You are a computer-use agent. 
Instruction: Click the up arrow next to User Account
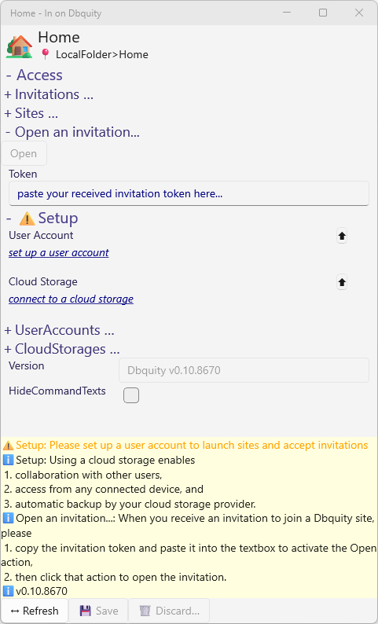[x=342, y=236]
